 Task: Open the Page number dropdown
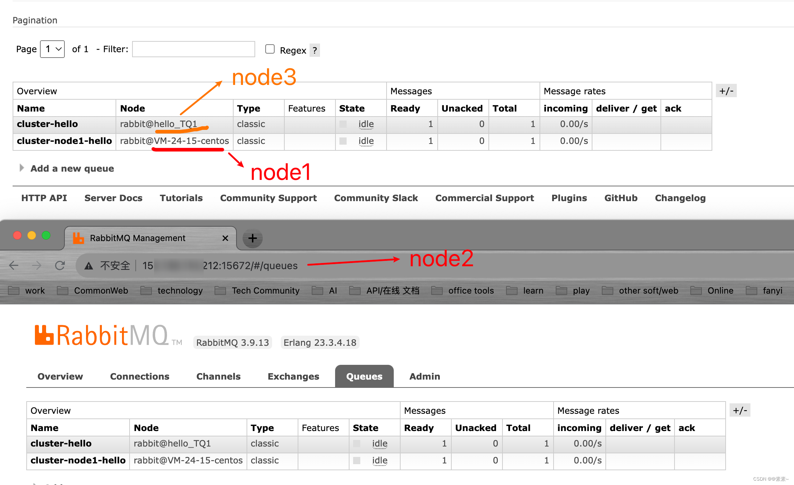53,49
